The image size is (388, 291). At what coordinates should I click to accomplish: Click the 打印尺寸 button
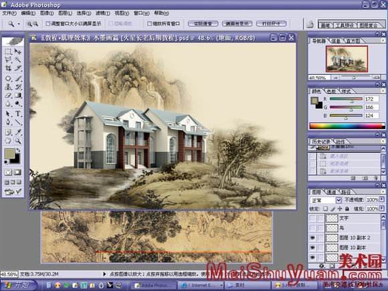click(x=271, y=24)
